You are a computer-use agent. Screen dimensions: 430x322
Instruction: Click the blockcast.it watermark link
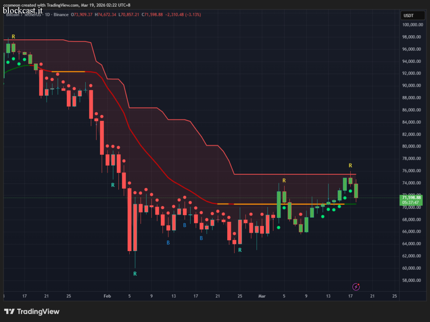23,10
